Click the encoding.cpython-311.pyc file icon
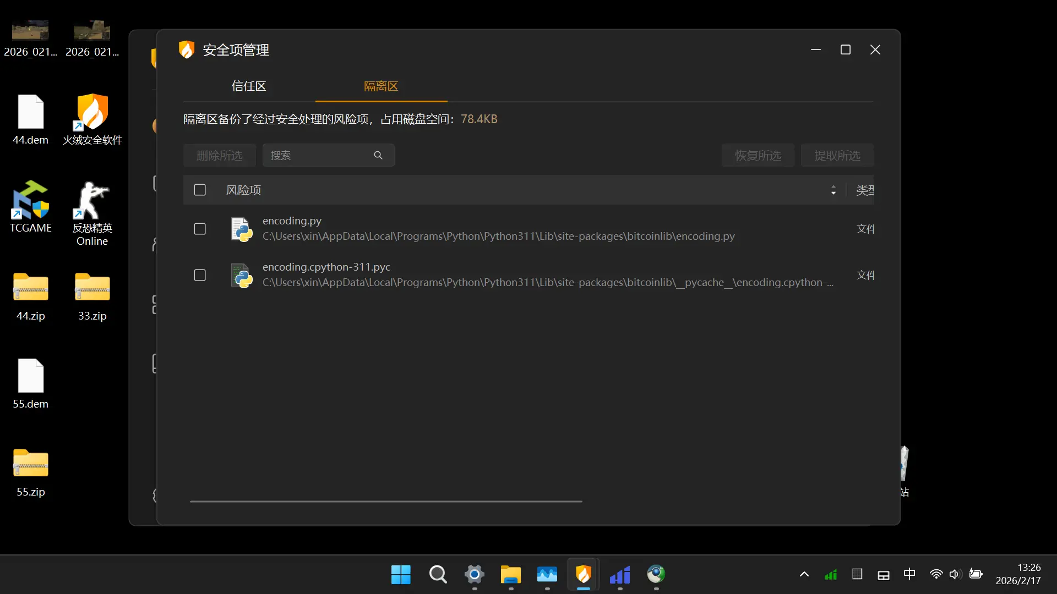Image resolution: width=1057 pixels, height=594 pixels. point(242,275)
